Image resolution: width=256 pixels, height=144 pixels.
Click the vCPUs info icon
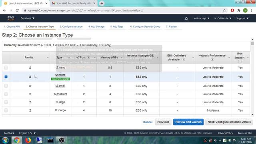88,58
